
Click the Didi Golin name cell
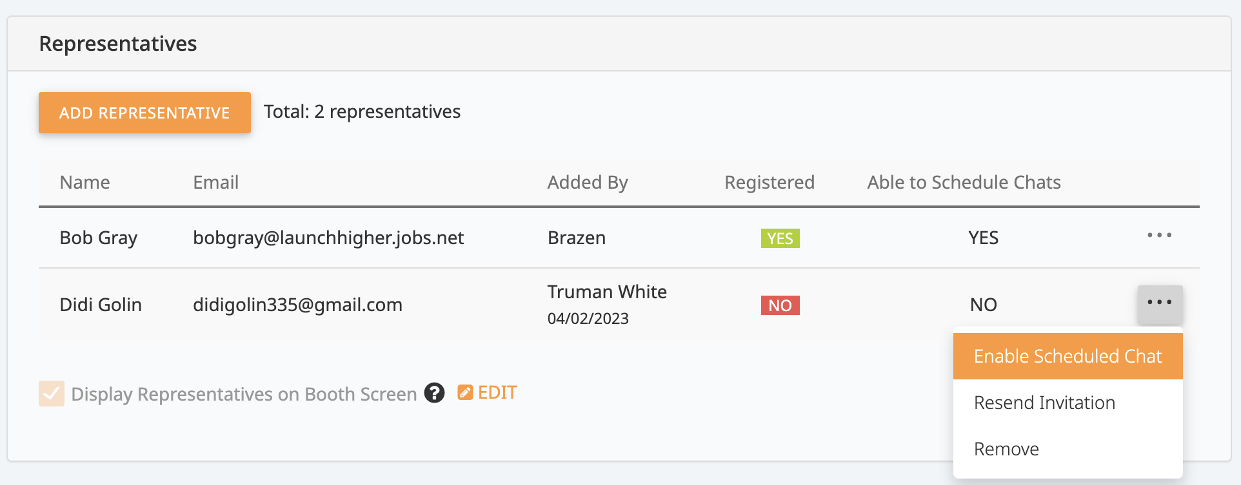click(x=101, y=305)
